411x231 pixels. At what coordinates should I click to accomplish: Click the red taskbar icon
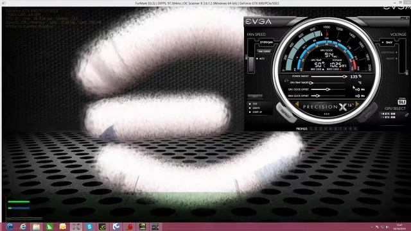(129, 227)
